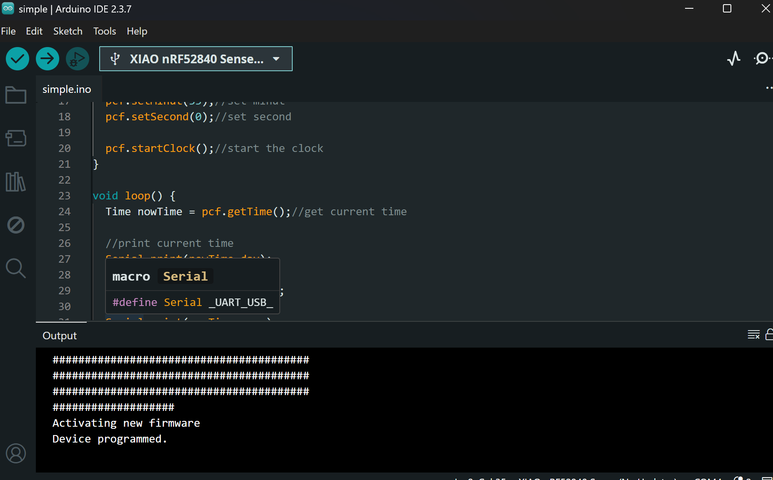Open the Library Manager sidebar

16,182
